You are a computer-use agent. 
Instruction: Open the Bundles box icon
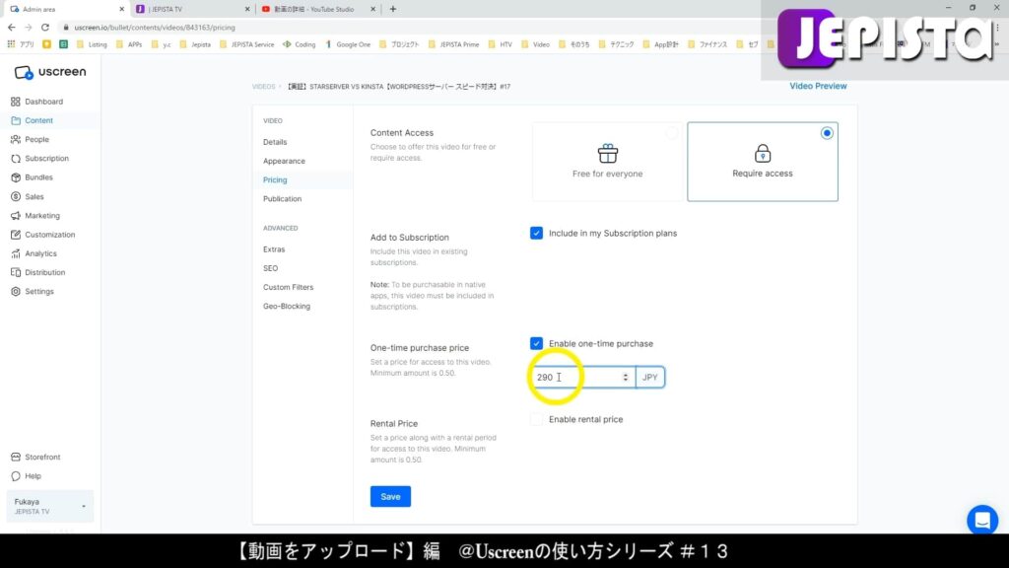[x=16, y=177]
